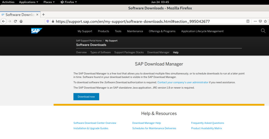269x139 pixels.
Task: Click the SAP logo
Action: point(36,31)
